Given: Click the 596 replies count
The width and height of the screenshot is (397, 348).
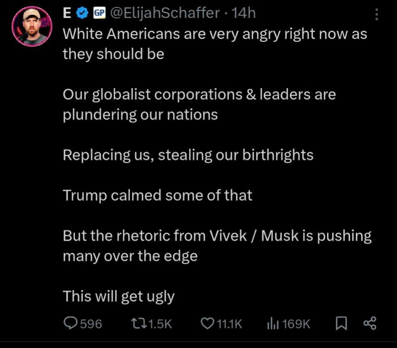Looking at the screenshot, I should pyautogui.click(x=91, y=324).
